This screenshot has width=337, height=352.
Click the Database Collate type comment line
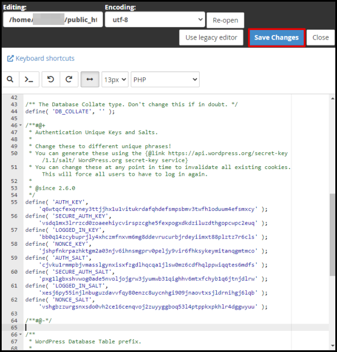[132, 105]
